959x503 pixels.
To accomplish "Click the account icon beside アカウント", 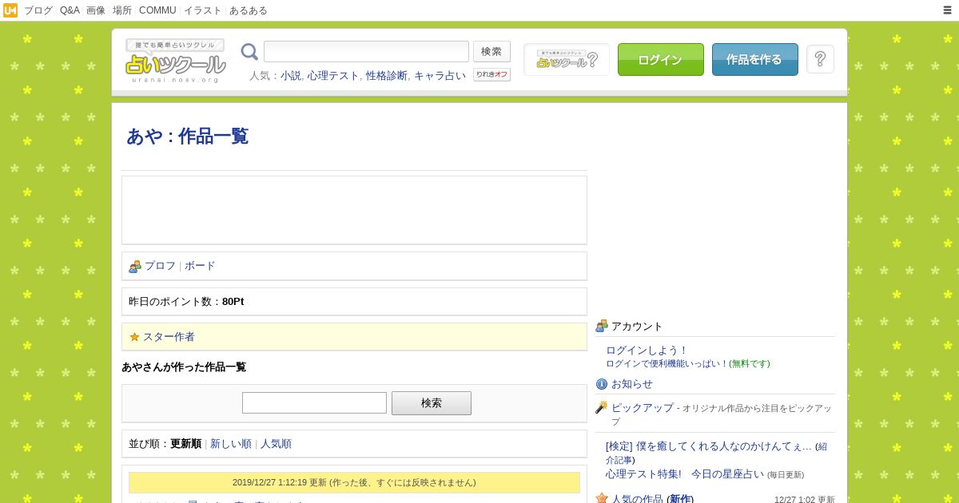I will coord(602,326).
